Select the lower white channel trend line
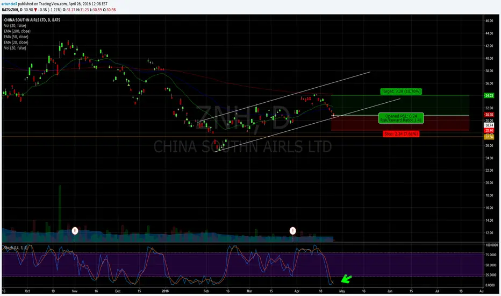 [x=307, y=125]
